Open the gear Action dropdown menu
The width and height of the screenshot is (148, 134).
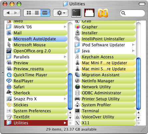[x=61, y=13]
